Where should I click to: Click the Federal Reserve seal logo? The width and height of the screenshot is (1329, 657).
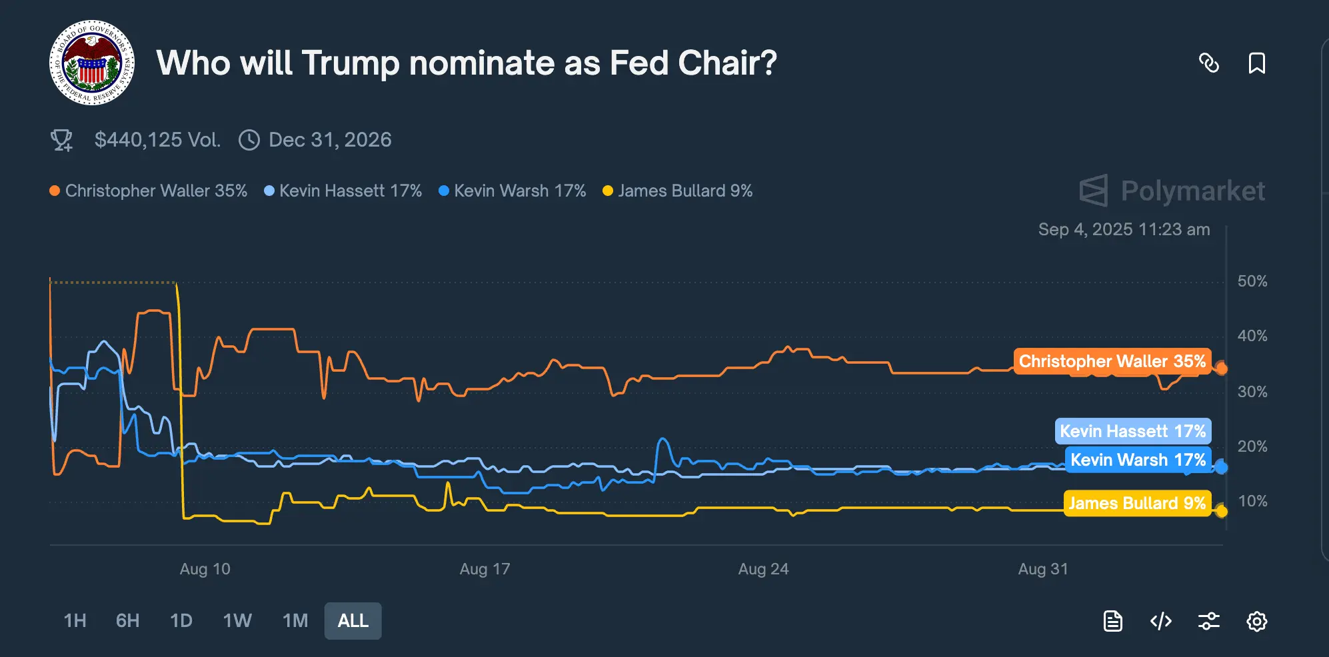pyautogui.click(x=92, y=63)
